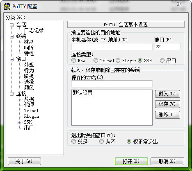The image size is (192, 171).
Task: Open the 转换 settings category
Action: 29,76
